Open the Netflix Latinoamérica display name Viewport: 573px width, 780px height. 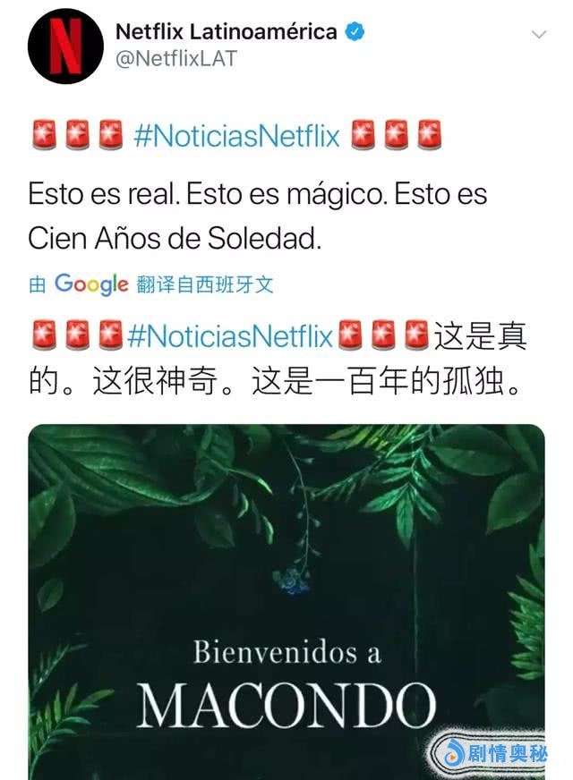(226, 32)
